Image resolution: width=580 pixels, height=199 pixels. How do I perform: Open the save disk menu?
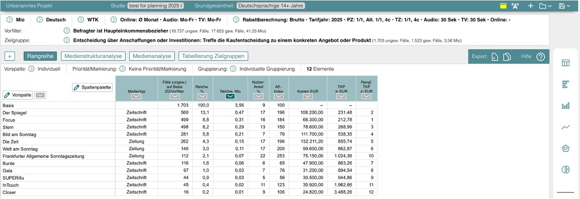click(564, 6)
